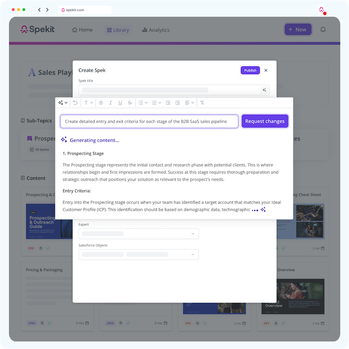Expand the Expert dropdown field
The height and width of the screenshot is (349, 349).
pyautogui.click(x=138, y=234)
